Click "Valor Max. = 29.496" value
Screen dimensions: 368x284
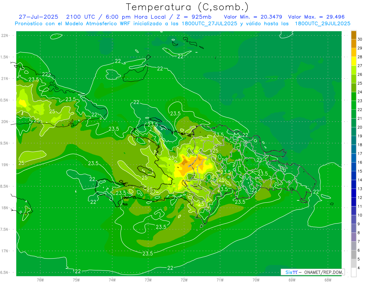point(316,17)
